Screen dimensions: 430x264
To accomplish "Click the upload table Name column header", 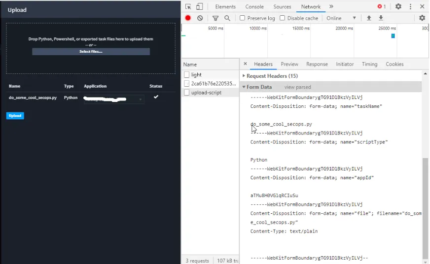I will (x=14, y=86).
